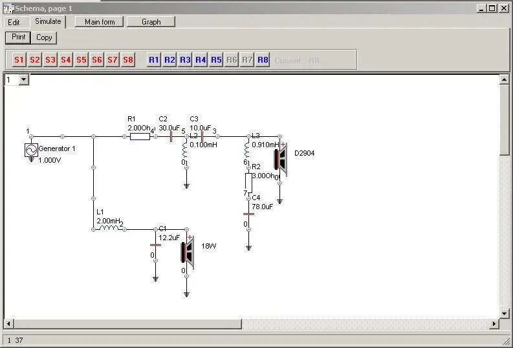Click the vertical scrollbar down arrow
The height and width of the screenshot is (348, 513).
point(504,314)
